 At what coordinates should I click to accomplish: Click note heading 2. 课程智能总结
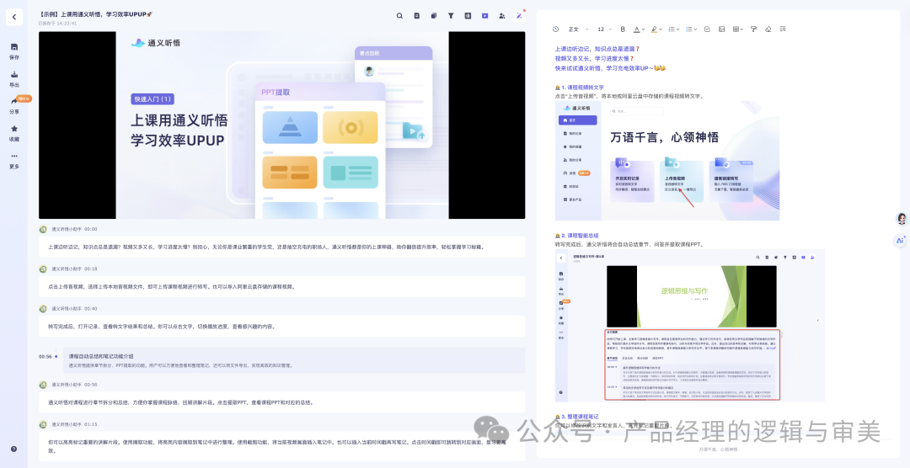(581, 236)
